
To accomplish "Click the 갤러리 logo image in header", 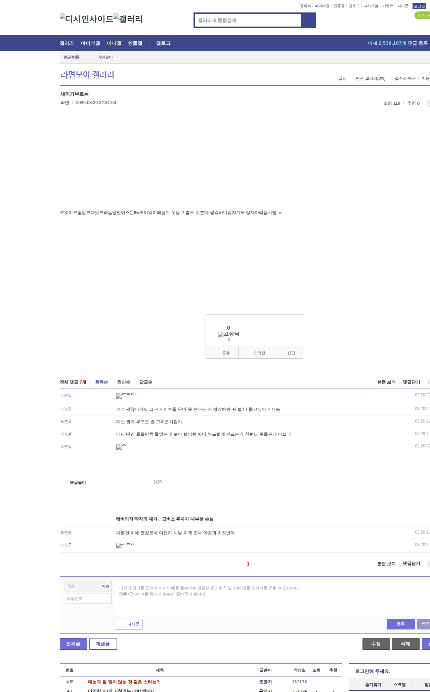I will click(x=128, y=19).
